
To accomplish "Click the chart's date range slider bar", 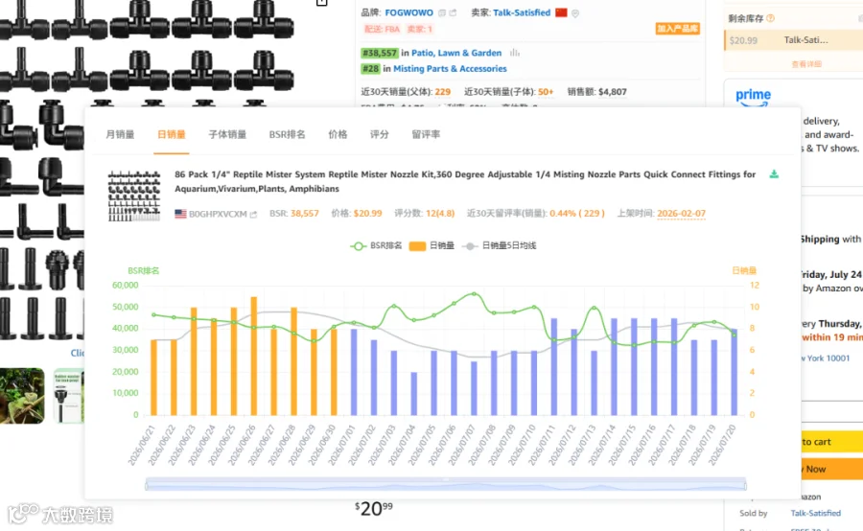I will click(446, 484).
